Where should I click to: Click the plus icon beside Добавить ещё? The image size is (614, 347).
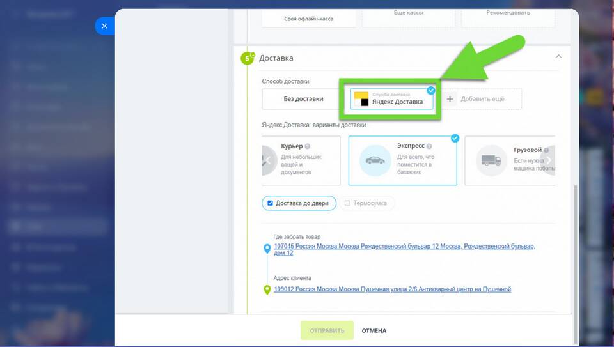[x=450, y=99]
